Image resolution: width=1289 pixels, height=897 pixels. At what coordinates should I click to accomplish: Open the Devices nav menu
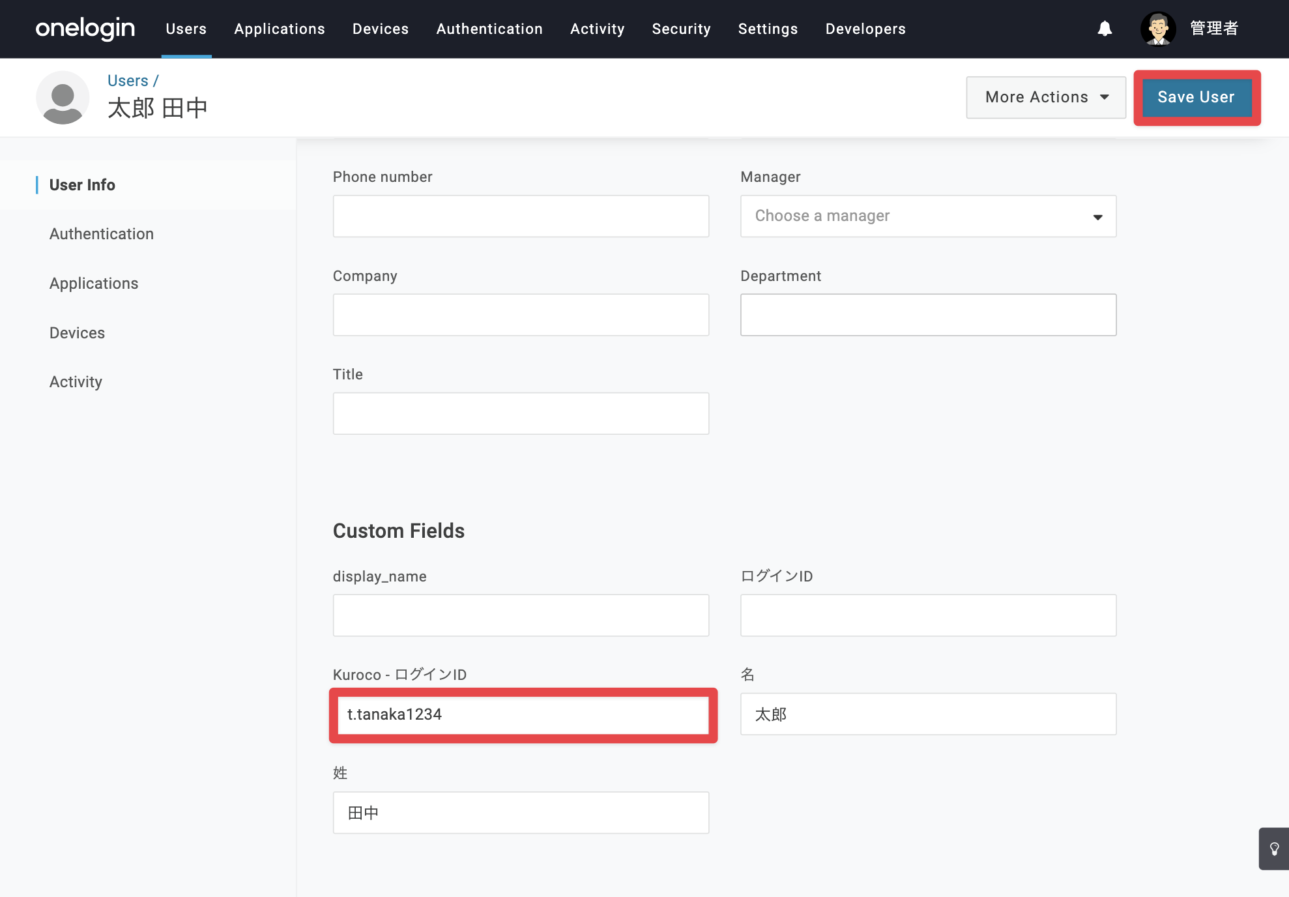[x=381, y=29]
